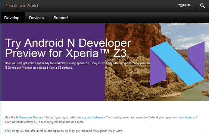Click the Android N logo graphic
This screenshot has height=134, width=209.
pyautogui.click(x=177, y=63)
